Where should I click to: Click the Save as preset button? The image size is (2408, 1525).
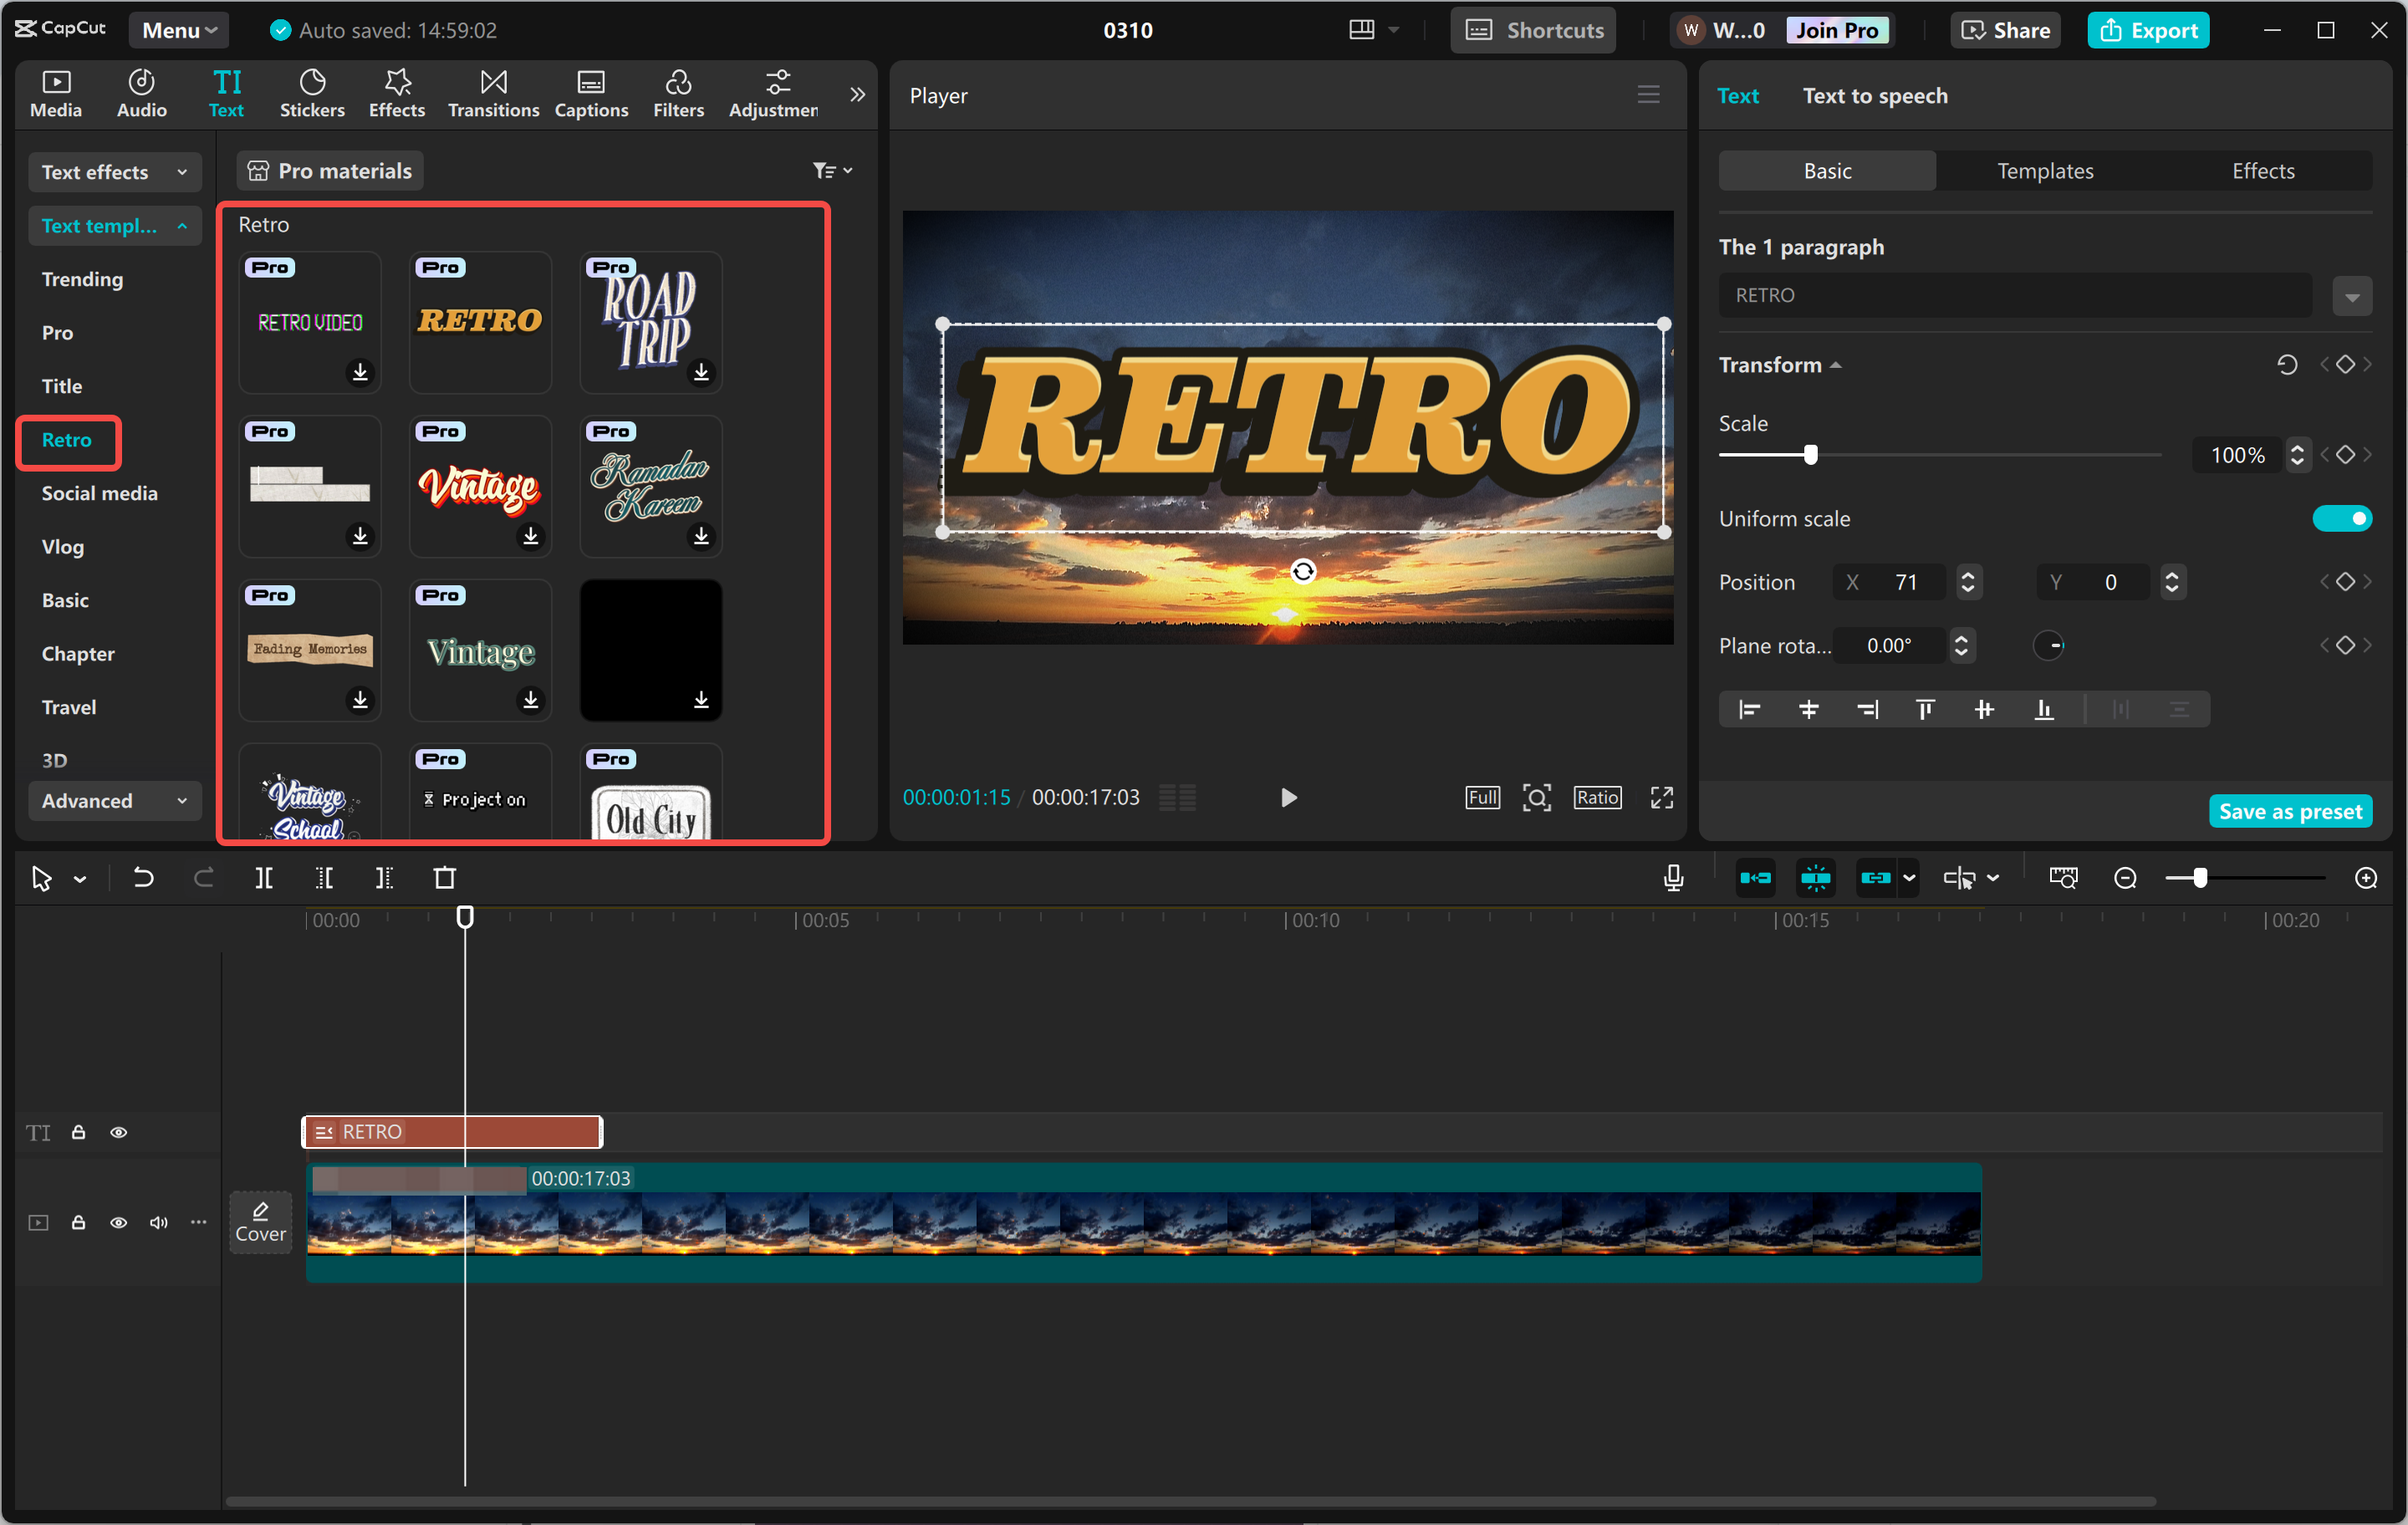(x=2289, y=811)
